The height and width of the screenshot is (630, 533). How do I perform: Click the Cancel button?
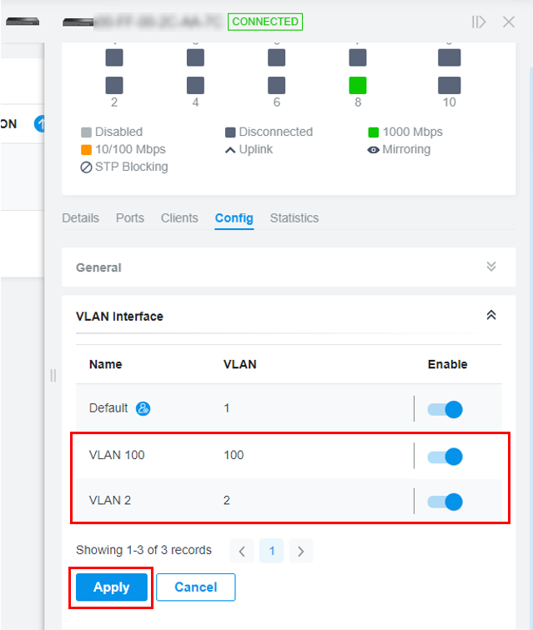pyautogui.click(x=195, y=587)
